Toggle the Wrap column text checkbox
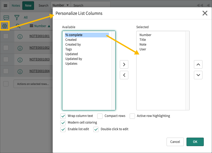212x153 pixels. [x=63, y=116]
